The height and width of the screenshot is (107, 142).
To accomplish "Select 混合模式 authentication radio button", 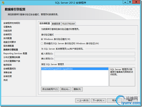I will 42,43.
